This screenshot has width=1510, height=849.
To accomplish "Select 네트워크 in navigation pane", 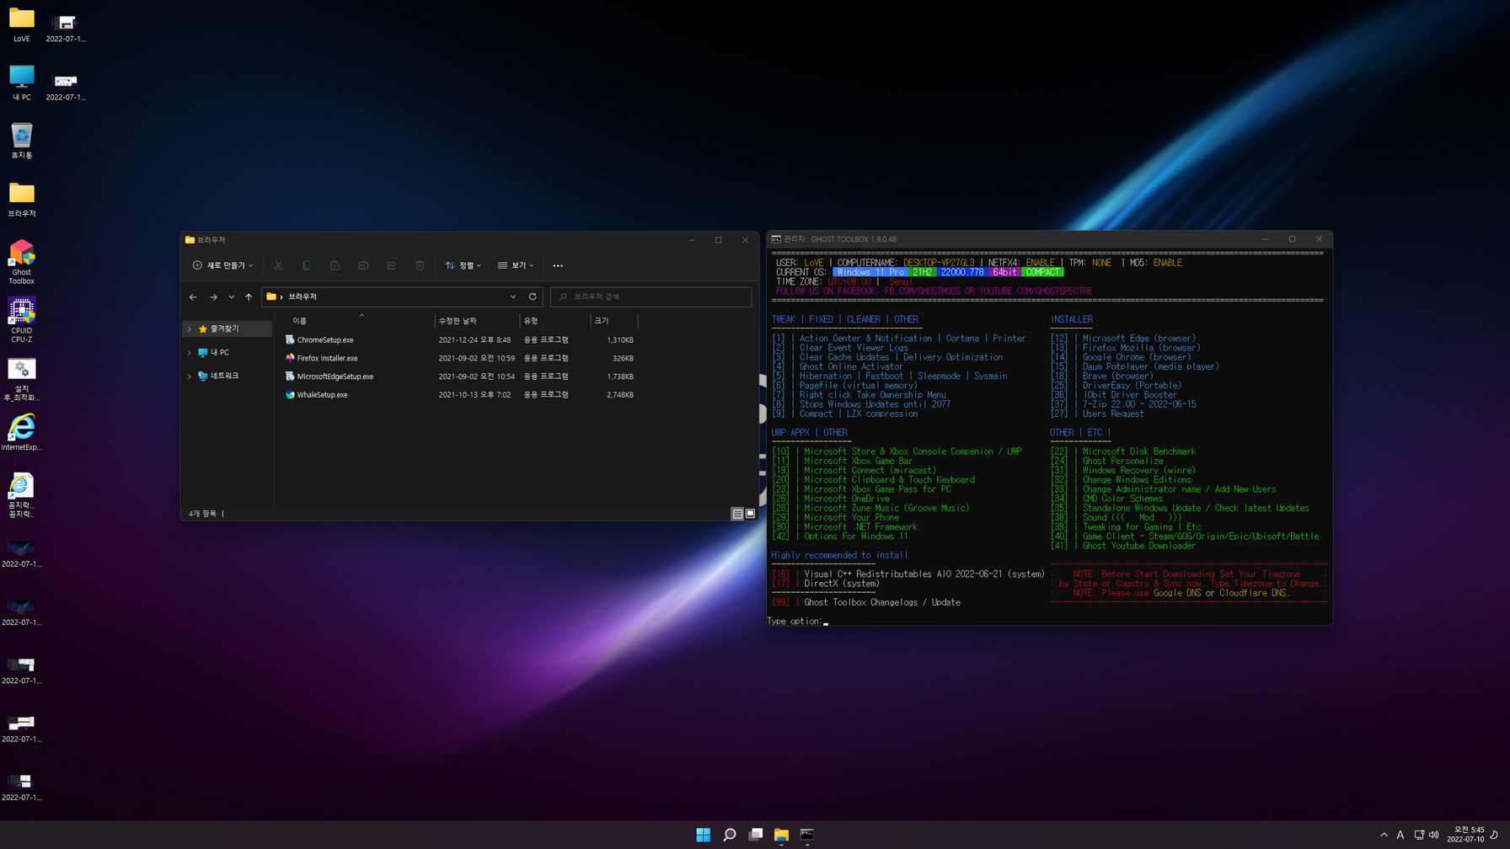I will click(x=225, y=376).
